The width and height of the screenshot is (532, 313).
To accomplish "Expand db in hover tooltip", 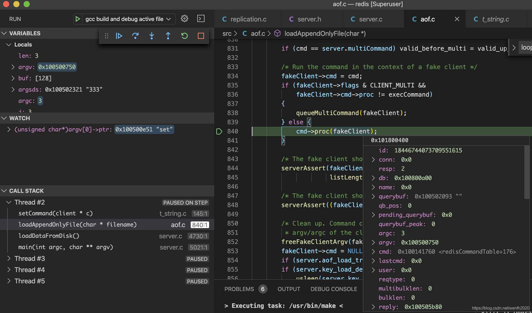I will (x=373, y=178).
